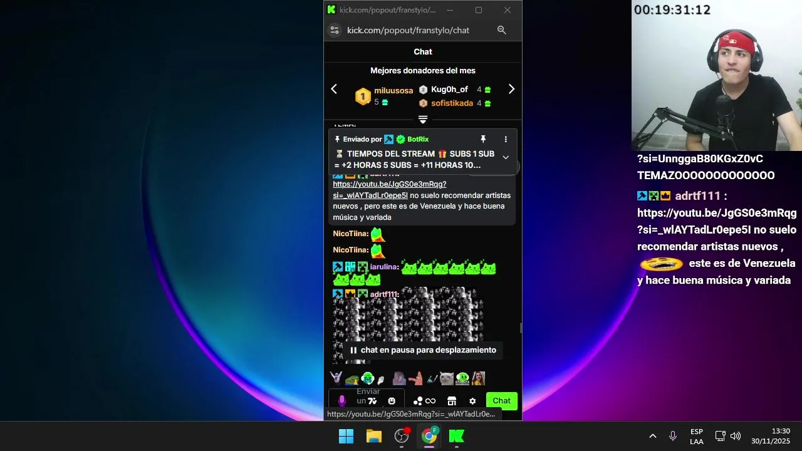Image resolution: width=802 pixels, height=451 pixels.
Task: Select the green skull with headphones emote
Action: point(368,378)
